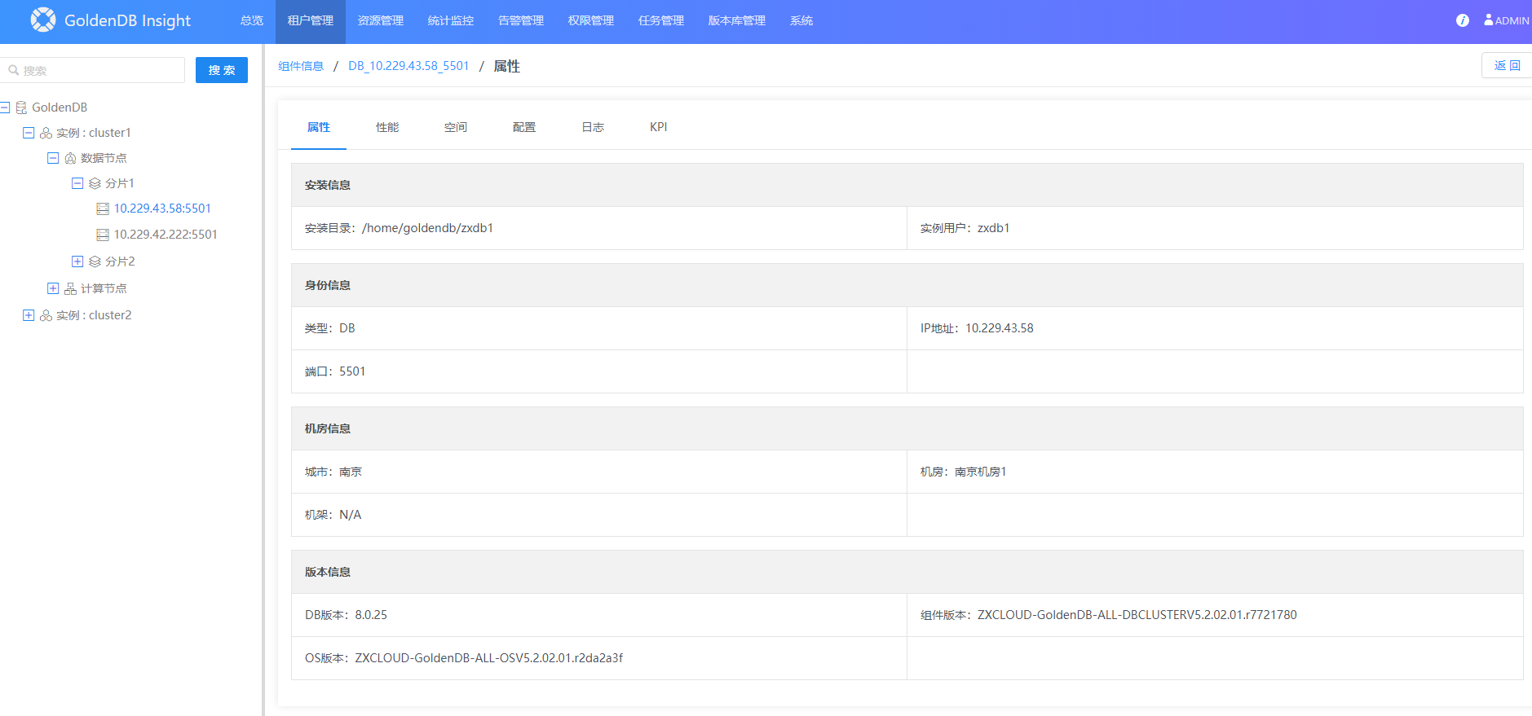The image size is (1532, 716).
Task: Click the GoldenDB Insight logo icon
Action: pyautogui.click(x=43, y=20)
